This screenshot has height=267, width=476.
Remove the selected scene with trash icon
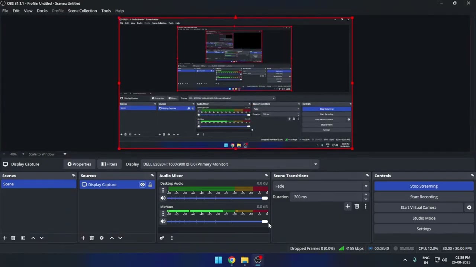(x=13, y=238)
